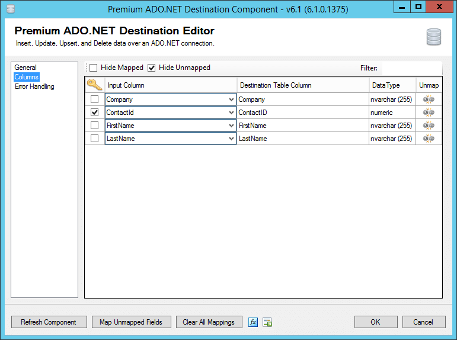Click the Refresh Component button
The height and width of the screenshot is (340, 457).
[49, 322]
